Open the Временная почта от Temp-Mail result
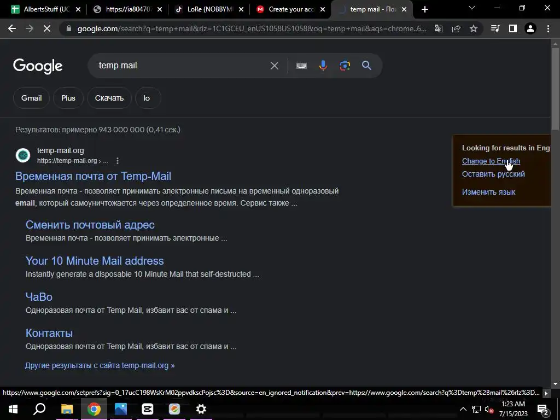 pos(93,176)
